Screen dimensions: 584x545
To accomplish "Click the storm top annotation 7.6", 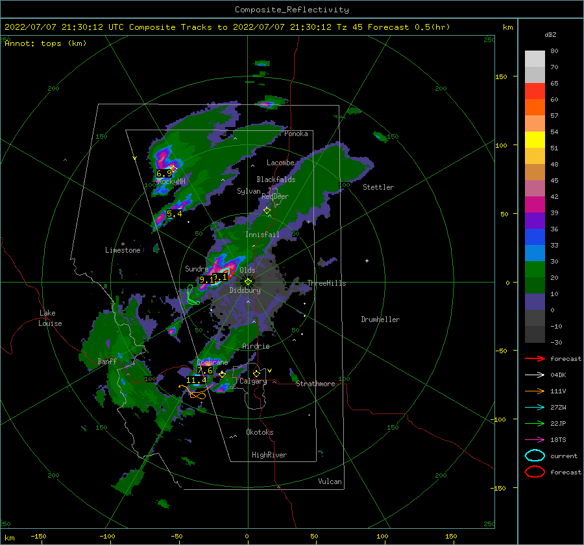I will pos(205,371).
